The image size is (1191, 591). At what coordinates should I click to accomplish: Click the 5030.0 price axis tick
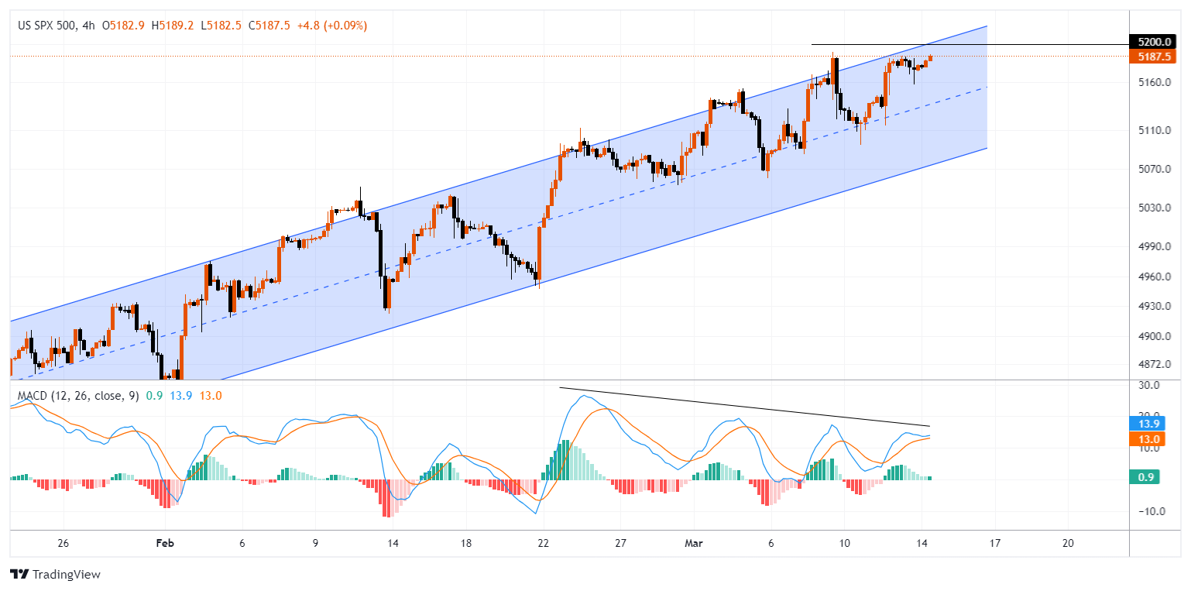(x=1154, y=208)
